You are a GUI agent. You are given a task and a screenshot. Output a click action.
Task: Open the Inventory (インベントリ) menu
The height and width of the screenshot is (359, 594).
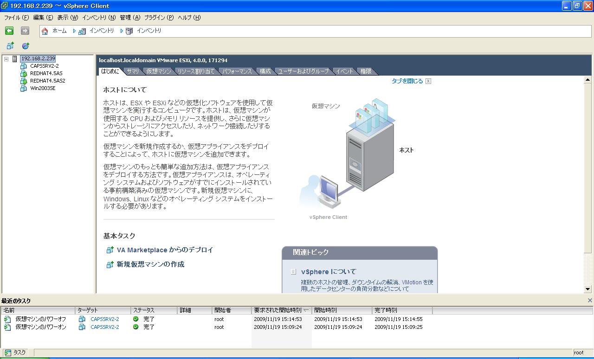pyautogui.click(x=98, y=18)
